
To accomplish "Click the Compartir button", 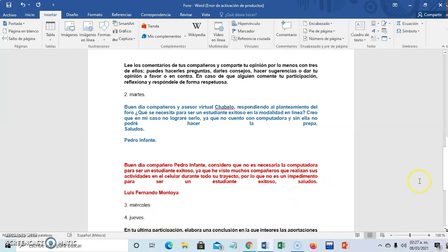I will click(430, 15).
